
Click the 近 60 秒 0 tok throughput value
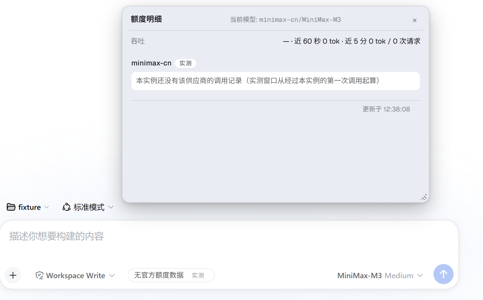(317, 41)
